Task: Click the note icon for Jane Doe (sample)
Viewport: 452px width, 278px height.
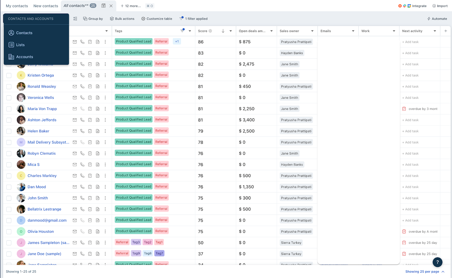Action: pyautogui.click(x=97, y=254)
